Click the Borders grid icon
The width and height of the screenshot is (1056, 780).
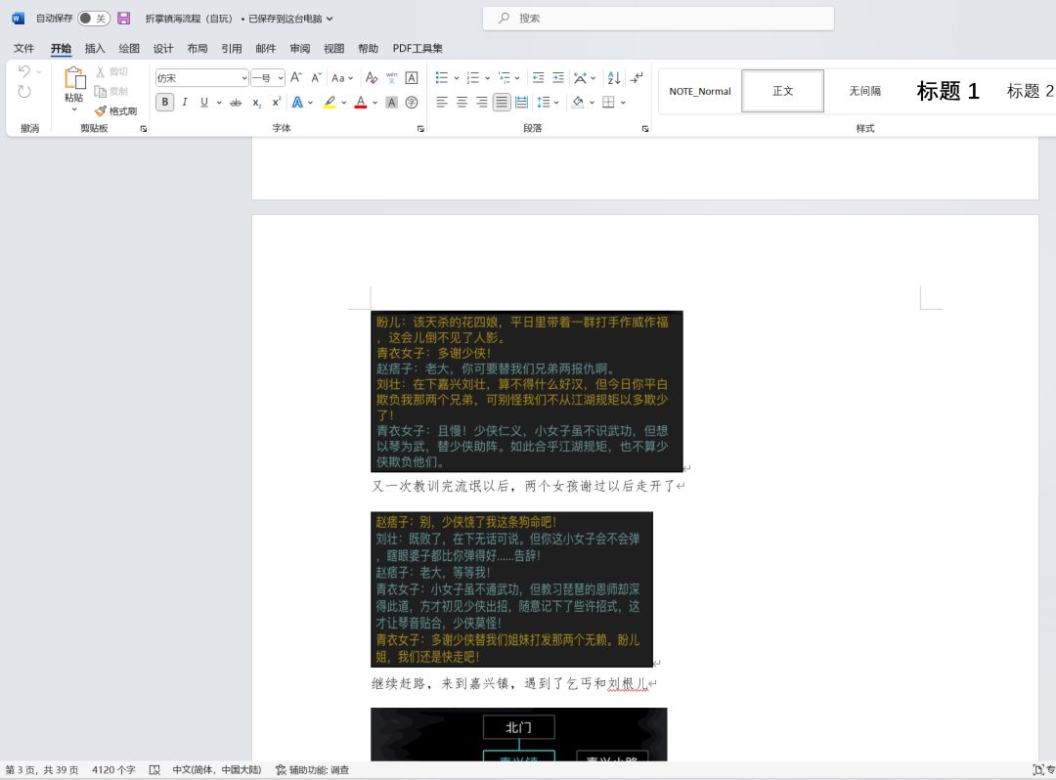[x=608, y=103]
